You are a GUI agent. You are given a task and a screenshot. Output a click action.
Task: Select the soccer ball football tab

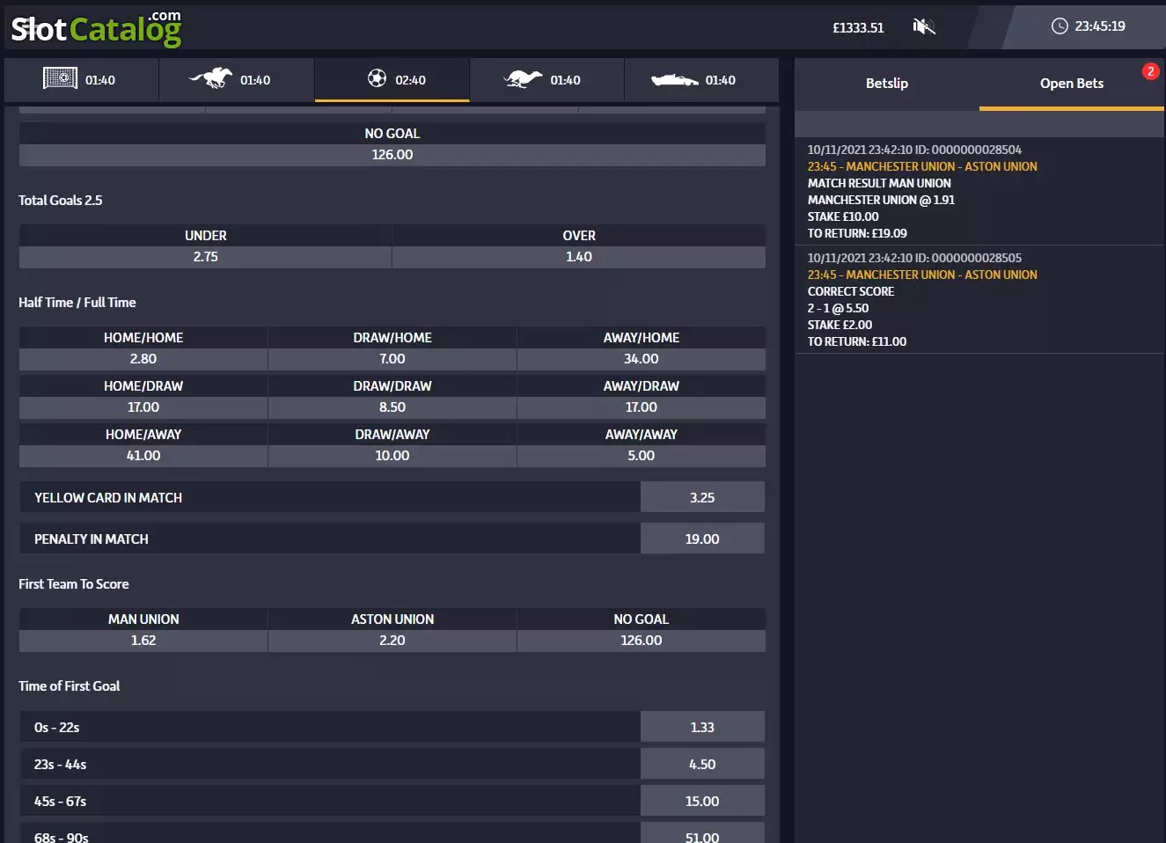click(x=392, y=80)
